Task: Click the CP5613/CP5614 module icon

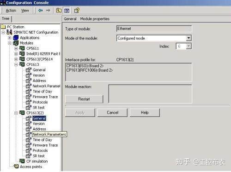Action: coord(22,59)
